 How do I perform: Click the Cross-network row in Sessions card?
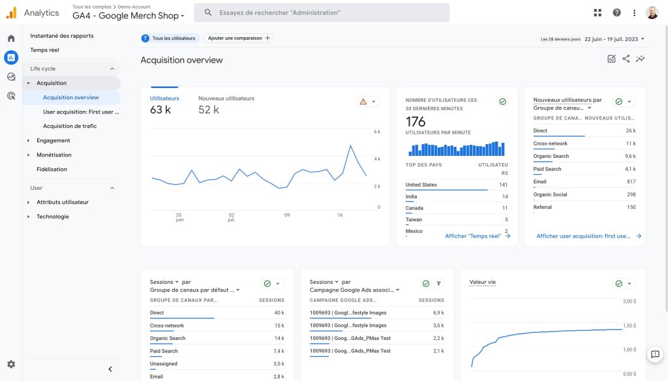click(x=217, y=326)
